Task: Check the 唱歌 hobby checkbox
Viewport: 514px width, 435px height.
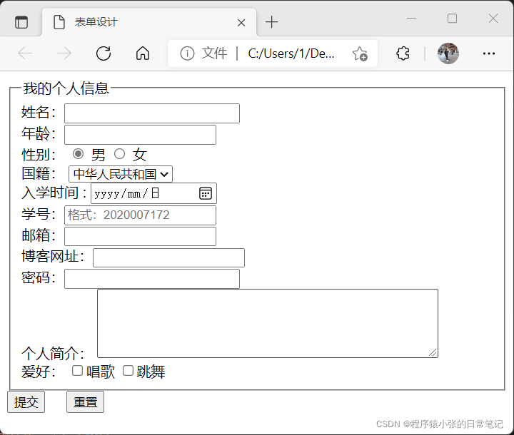Action: point(77,371)
